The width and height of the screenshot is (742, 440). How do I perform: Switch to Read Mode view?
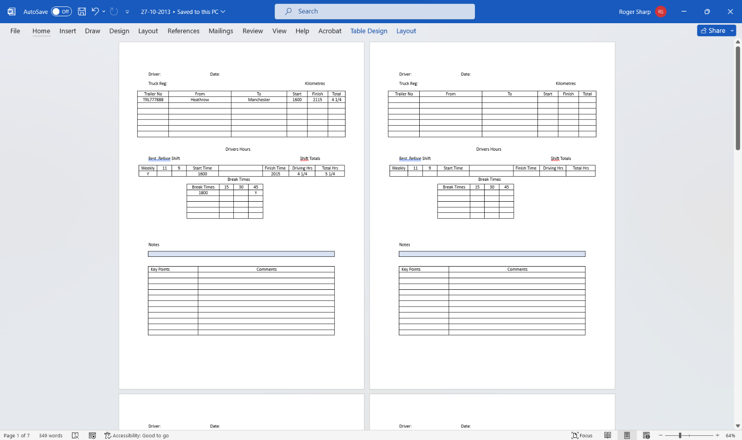click(608, 435)
